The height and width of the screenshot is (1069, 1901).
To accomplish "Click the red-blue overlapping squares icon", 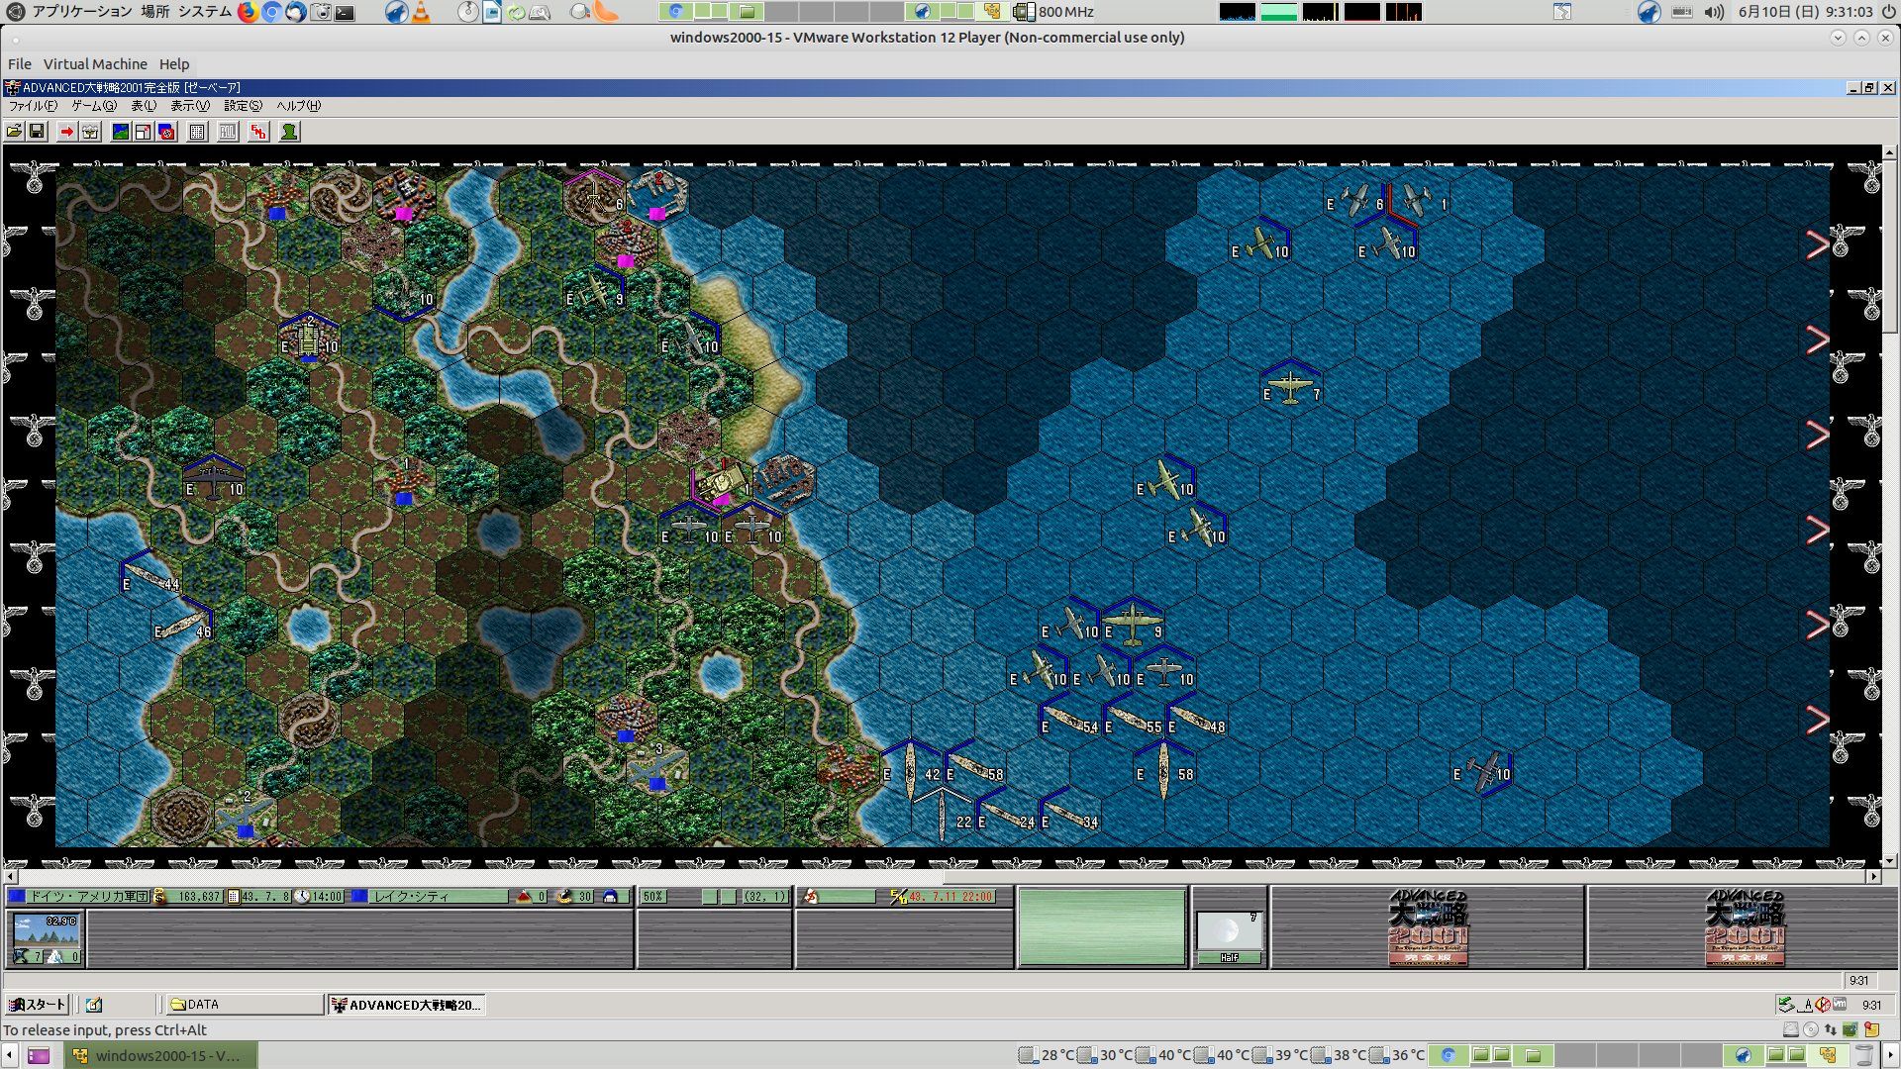I will 166,132.
